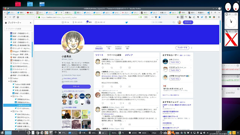The width and height of the screenshot is (240, 135).
Task: Follow first recommended user
Action: point(175,63)
